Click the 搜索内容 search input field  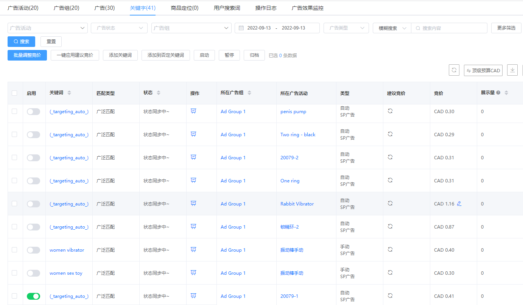click(x=450, y=28)
